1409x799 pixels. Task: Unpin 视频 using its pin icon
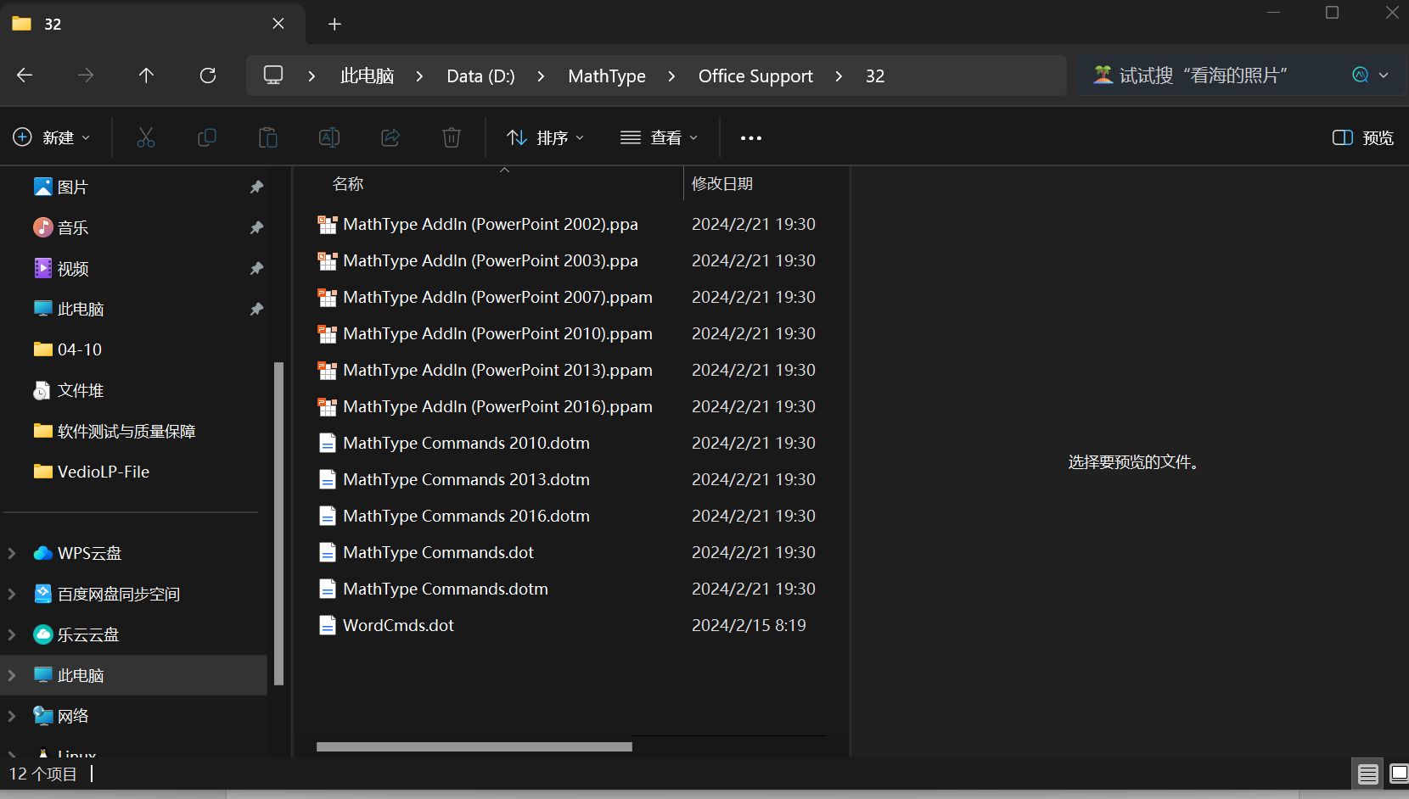coord(256,268)
